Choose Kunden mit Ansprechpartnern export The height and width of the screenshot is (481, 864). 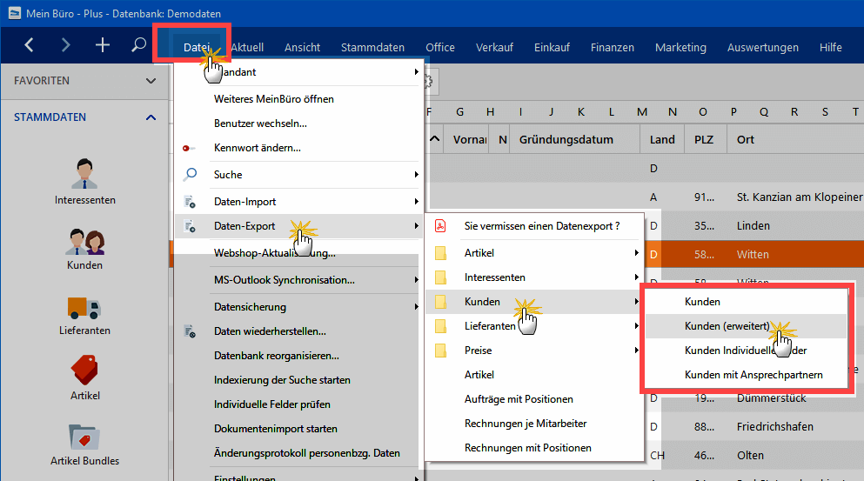[x=753, y=375]
